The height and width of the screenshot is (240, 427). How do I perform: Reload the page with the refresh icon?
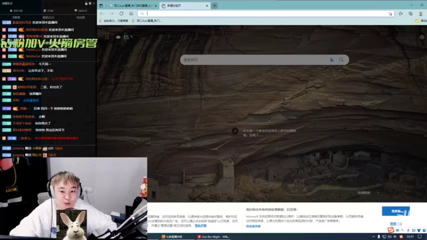(122, 14)
